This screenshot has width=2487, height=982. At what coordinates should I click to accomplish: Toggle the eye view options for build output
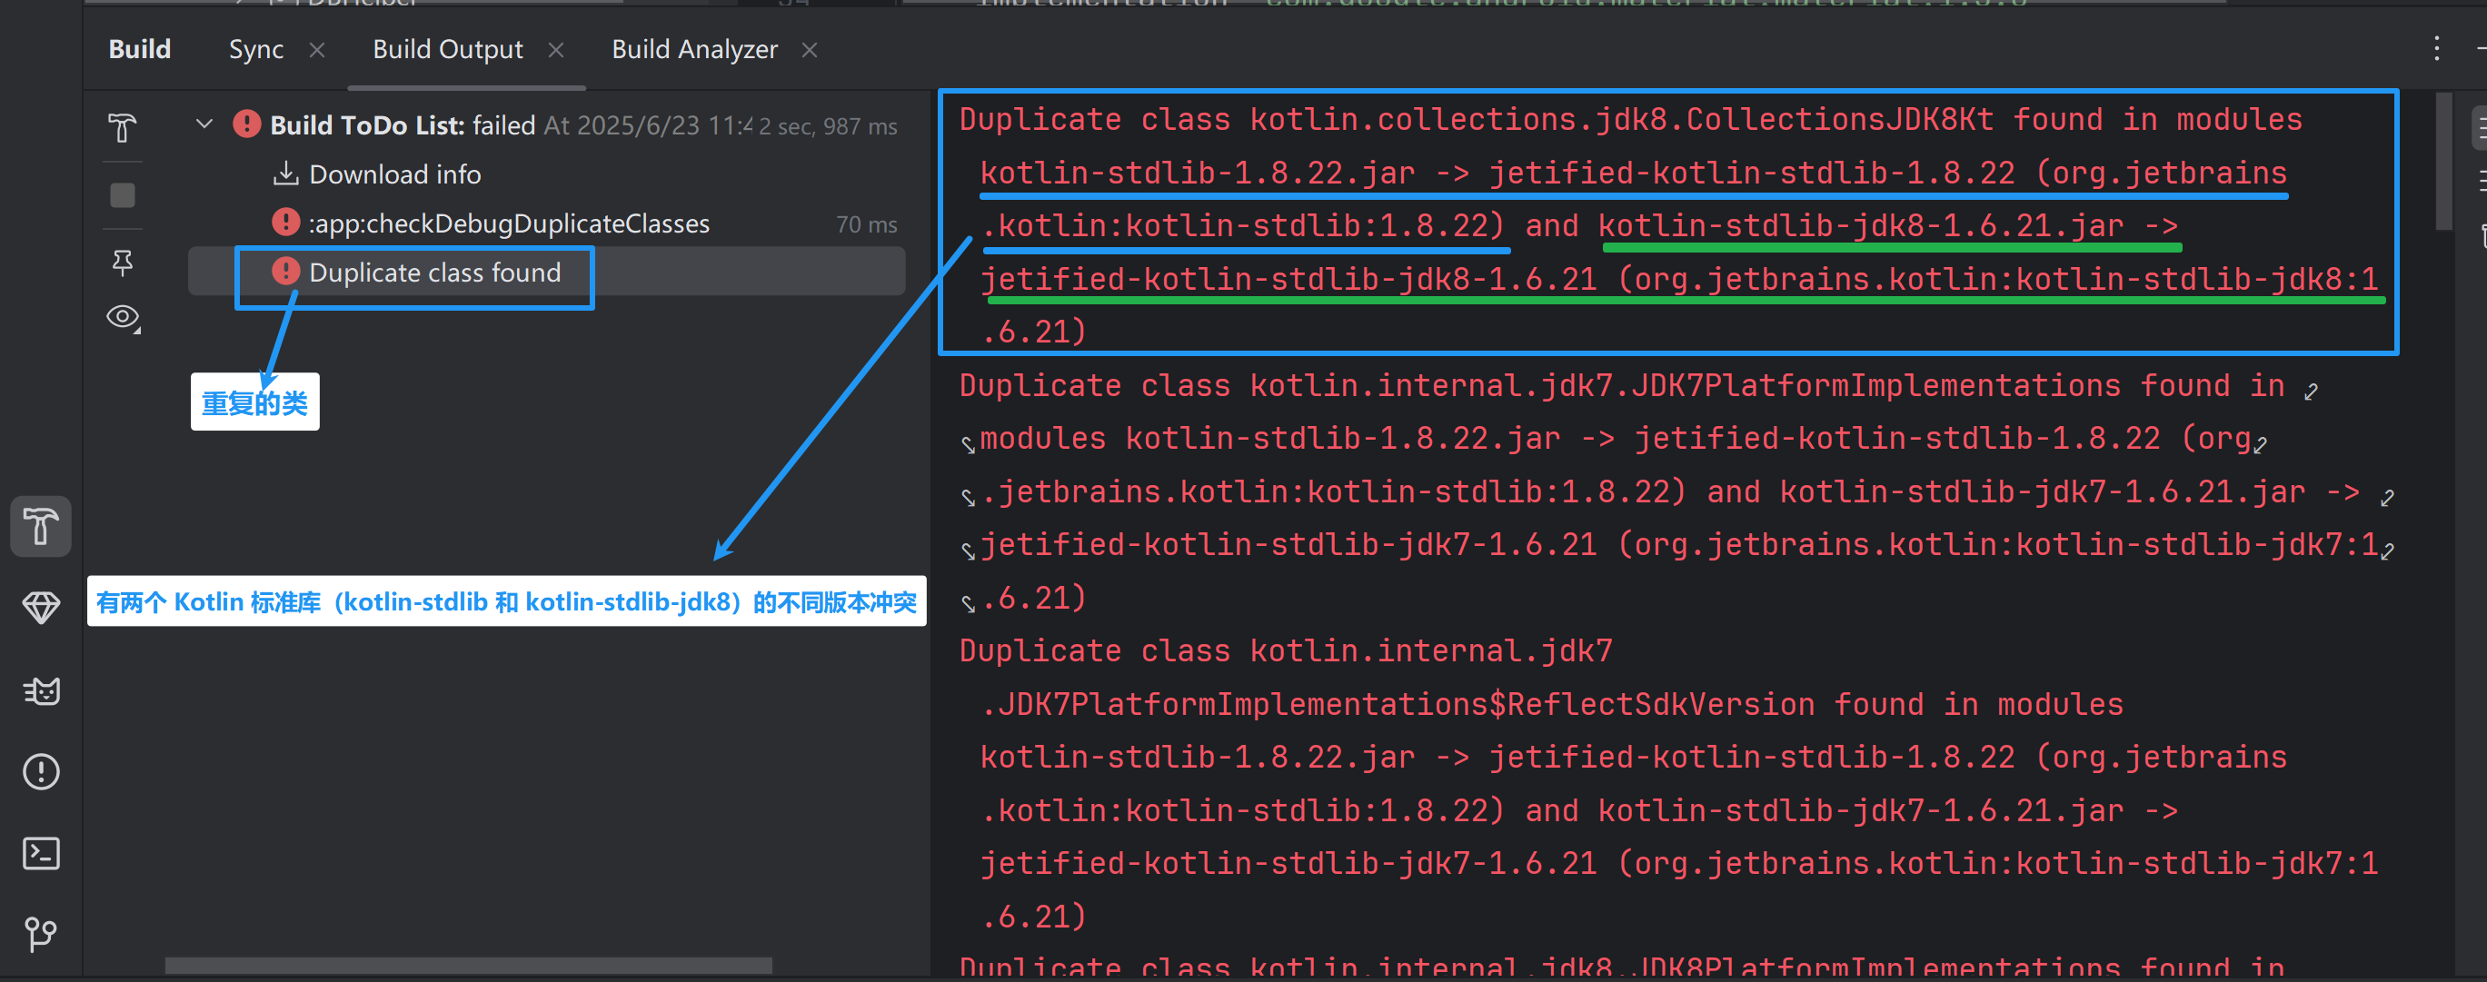coord(123,317)
